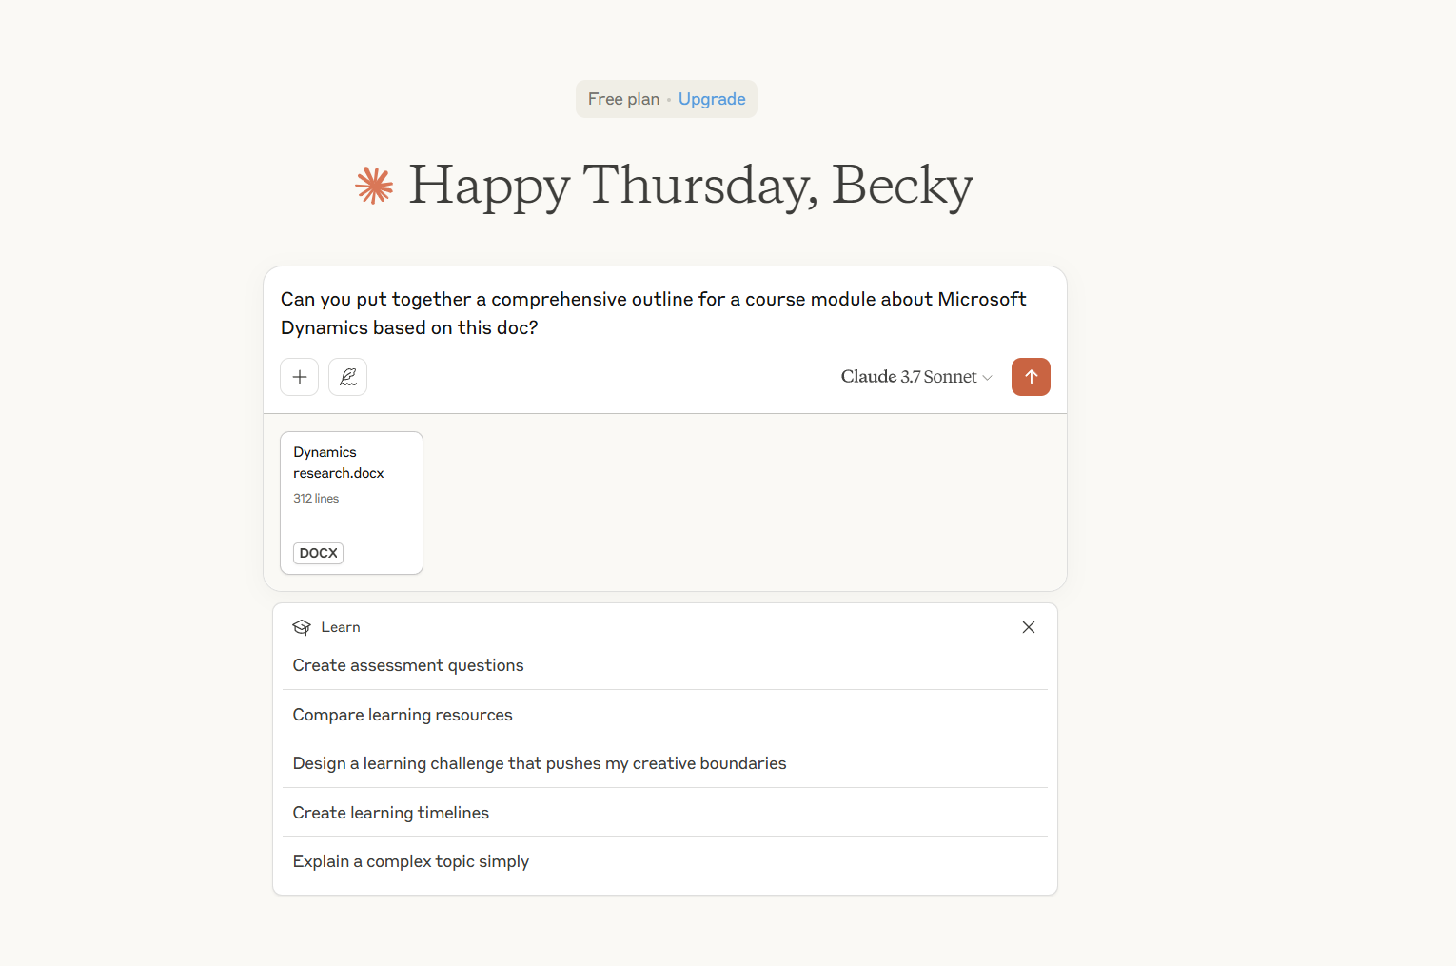The height and width of the screenshot is (966, 1456).
Task: Click the orange Claude starburst logo
Action: click(x=375, y=186)
